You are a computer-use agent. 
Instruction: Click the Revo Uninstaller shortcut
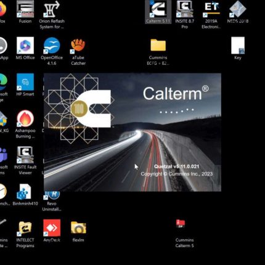pos(52,202)
